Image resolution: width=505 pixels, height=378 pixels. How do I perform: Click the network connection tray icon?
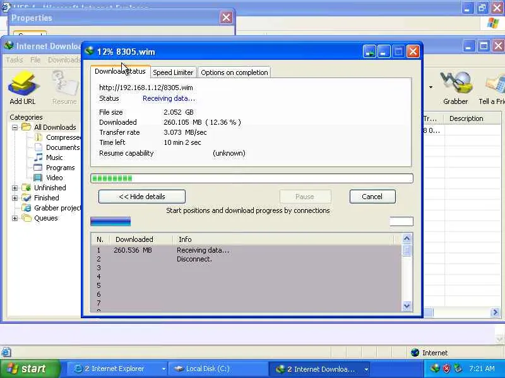pos(458,369)
